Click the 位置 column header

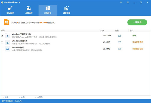click(x=121, y=31)
